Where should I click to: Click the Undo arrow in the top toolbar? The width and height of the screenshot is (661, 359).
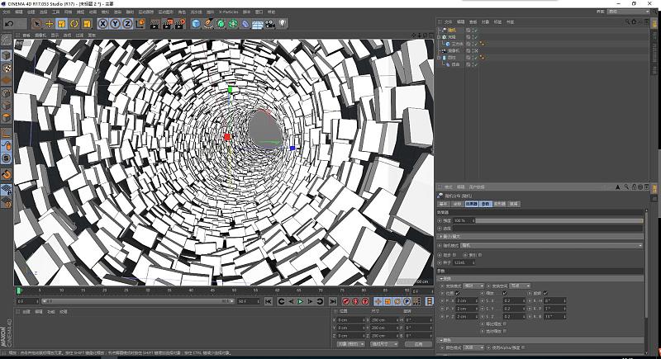pyautogui.click(x=9, y=24)
